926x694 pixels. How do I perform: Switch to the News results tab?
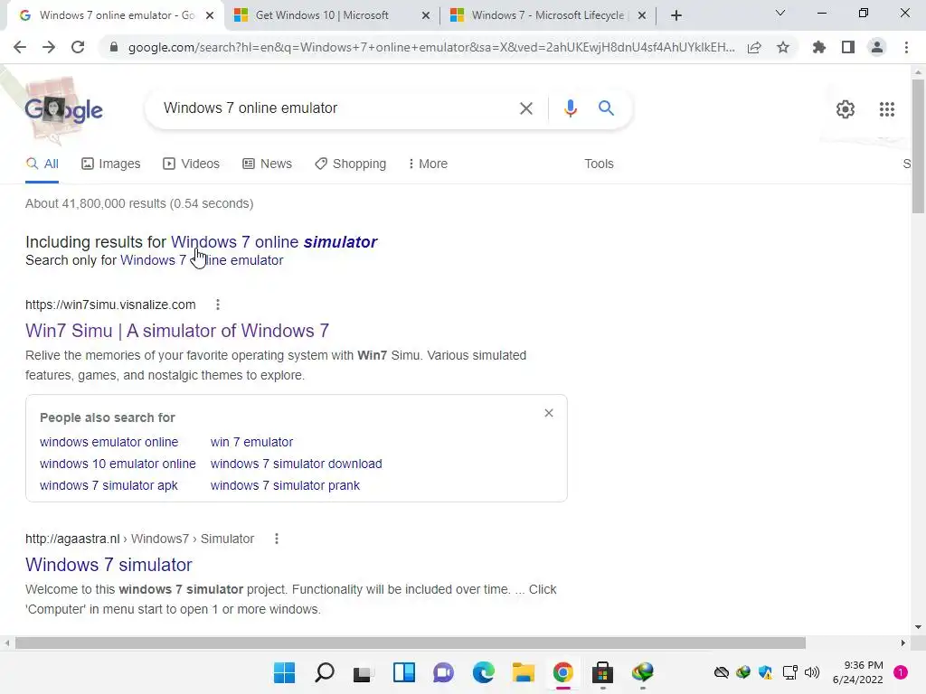tap(268, 164)
